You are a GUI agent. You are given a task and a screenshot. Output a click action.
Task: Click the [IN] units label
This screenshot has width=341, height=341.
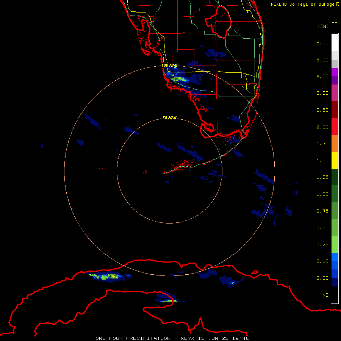click(323, 26)
